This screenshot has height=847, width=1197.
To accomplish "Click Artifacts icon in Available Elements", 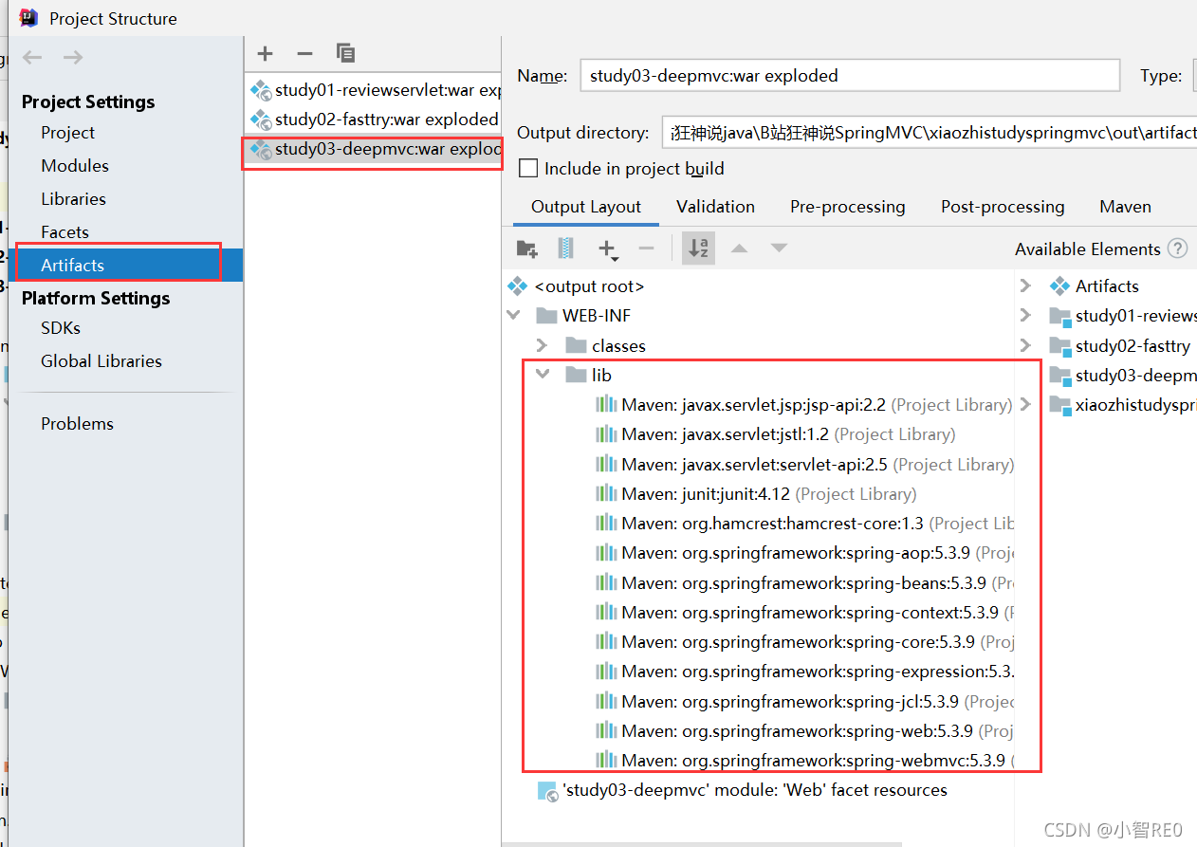I will coord(1060,285).
